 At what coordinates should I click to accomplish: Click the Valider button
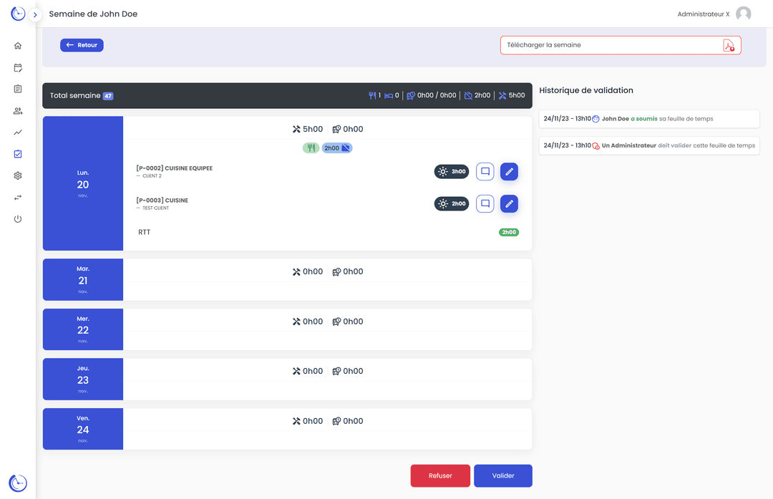[502, 476]
